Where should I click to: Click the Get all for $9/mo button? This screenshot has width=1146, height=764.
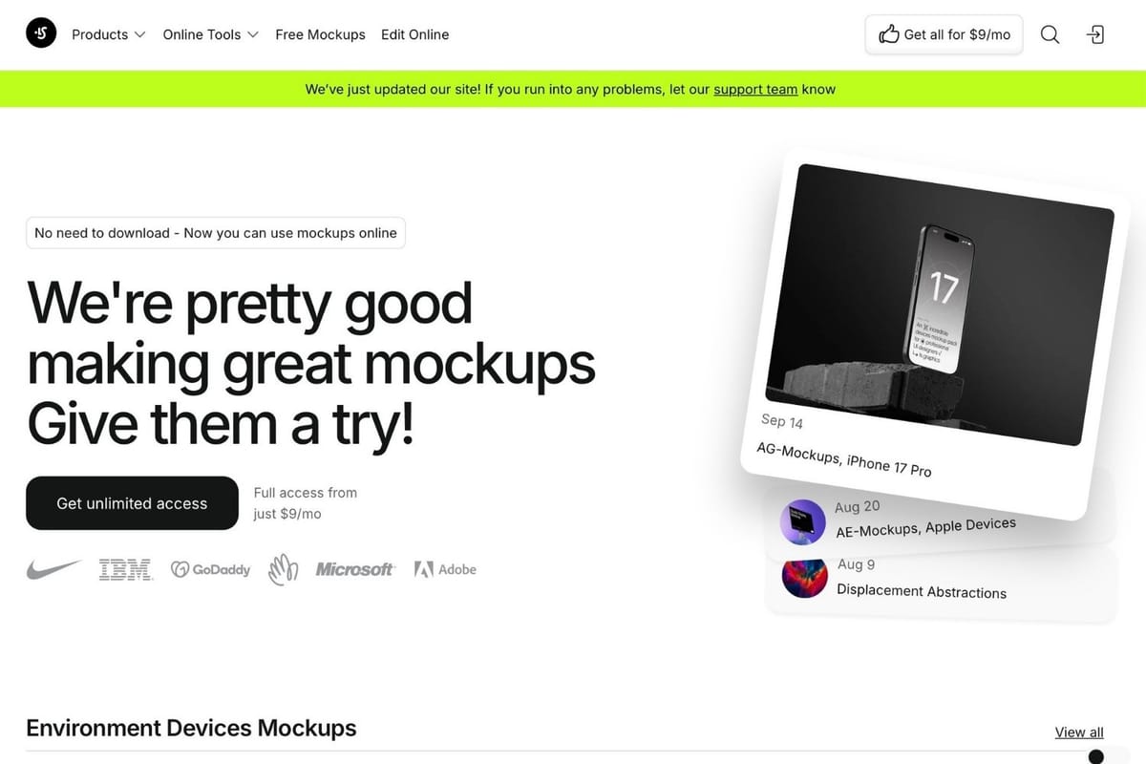click(x=944, y=34)
